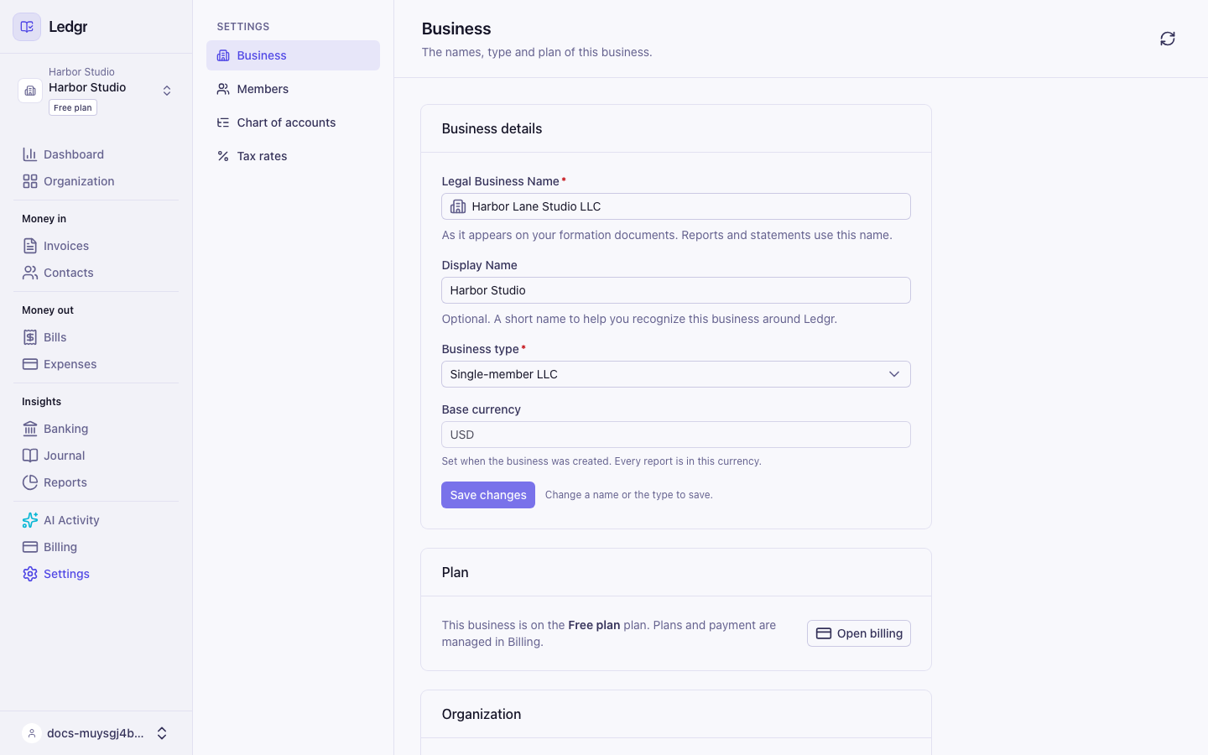
Task: Click the 'Business details' card heading
Action: coord(492,128)
